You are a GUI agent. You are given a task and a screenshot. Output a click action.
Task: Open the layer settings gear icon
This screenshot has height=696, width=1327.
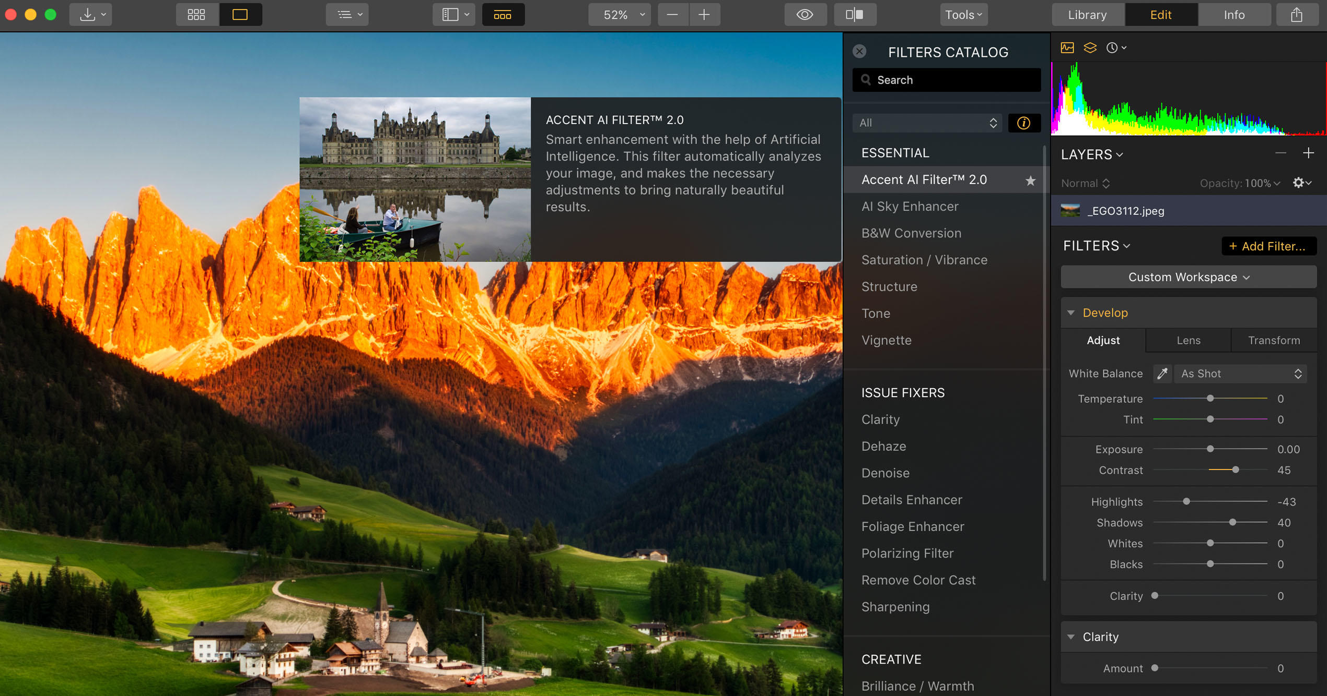[x=1299, y=183]
